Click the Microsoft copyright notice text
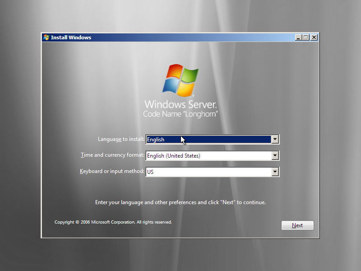This screenshot has width=361, height=271. point(113,222)
